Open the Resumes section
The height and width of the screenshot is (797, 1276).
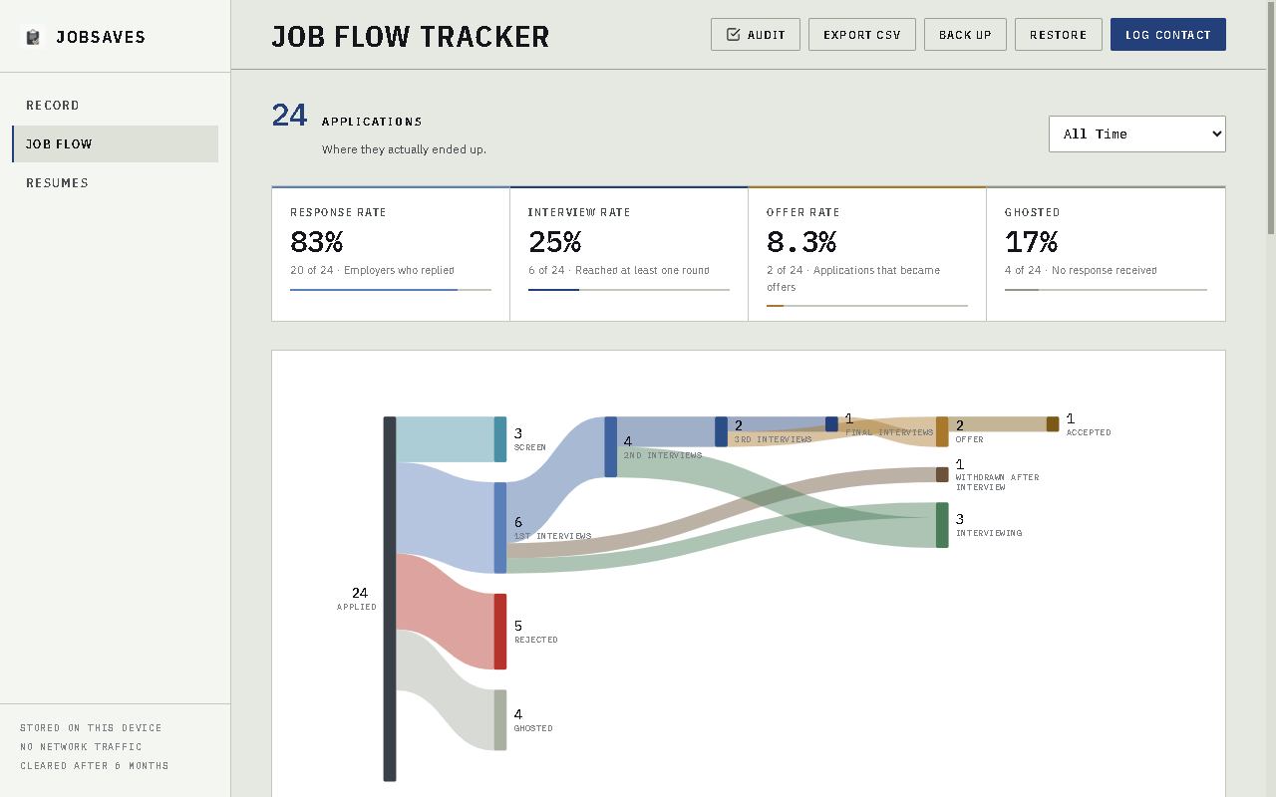coord(116,182)
